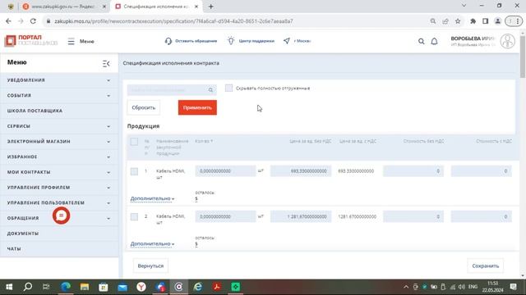The height and width of the screenshot is (295, 526).
Task: Open browser side panel icon
Action: click(x=486, y=21)
